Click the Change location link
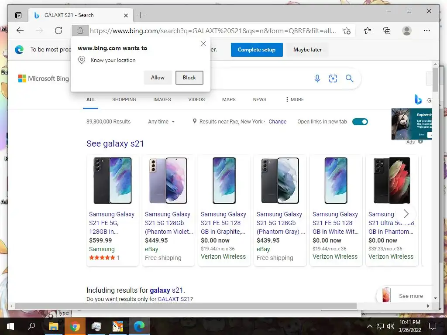447x335 pixels. (277, 122)
